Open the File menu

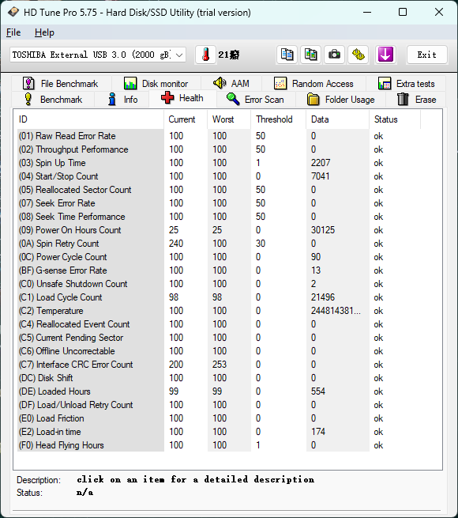point(13,32)
